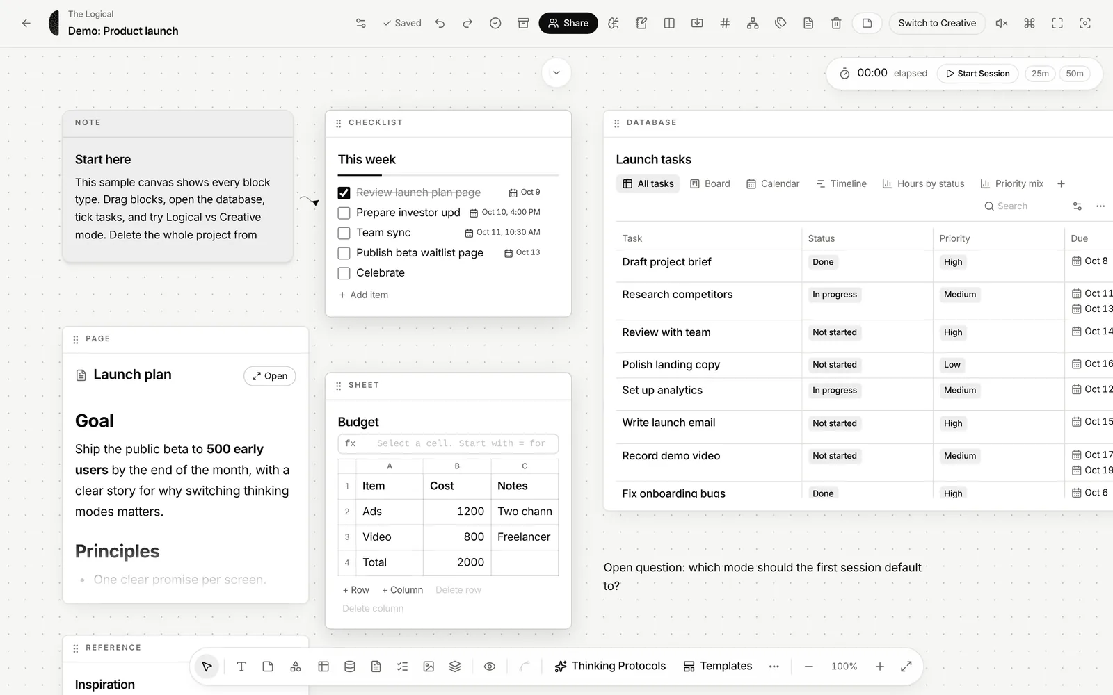The height and width of the screenshot is (695, 1113).
Task: Check off Publish beta waitlist page
Action: pos(344,253)
